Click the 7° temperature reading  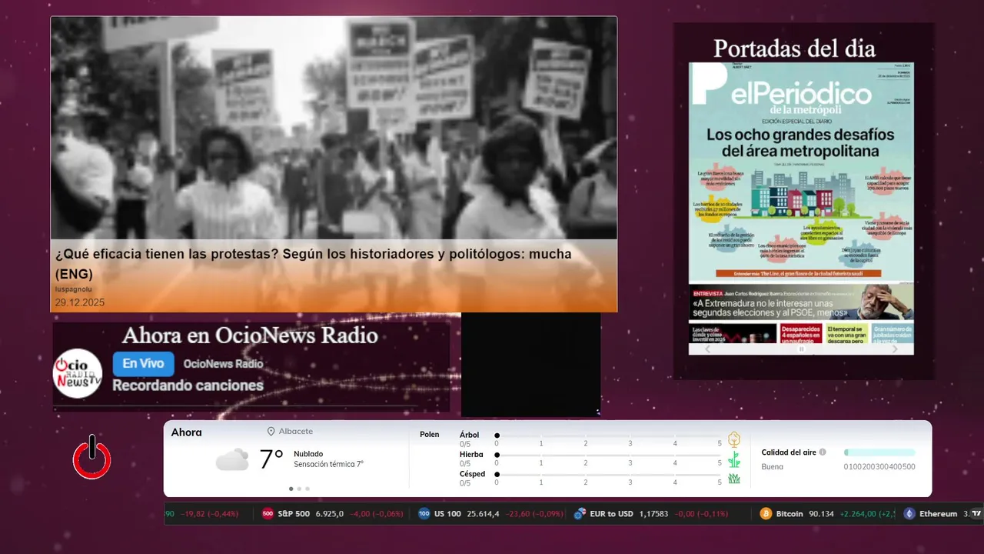(271, 459)
